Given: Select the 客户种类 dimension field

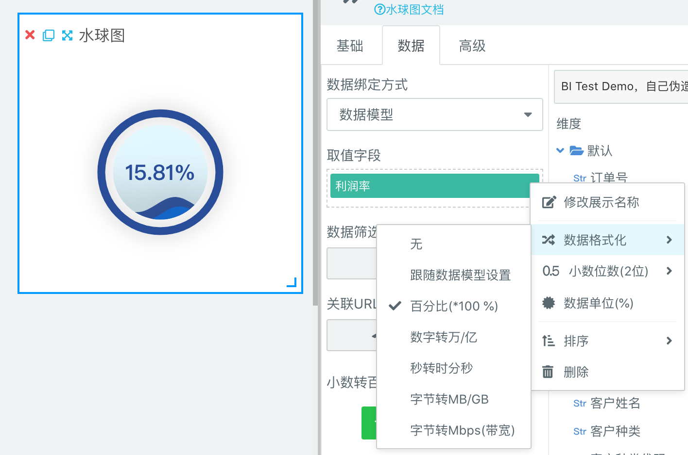Looking at the screenshot, I should coord(615,431).
